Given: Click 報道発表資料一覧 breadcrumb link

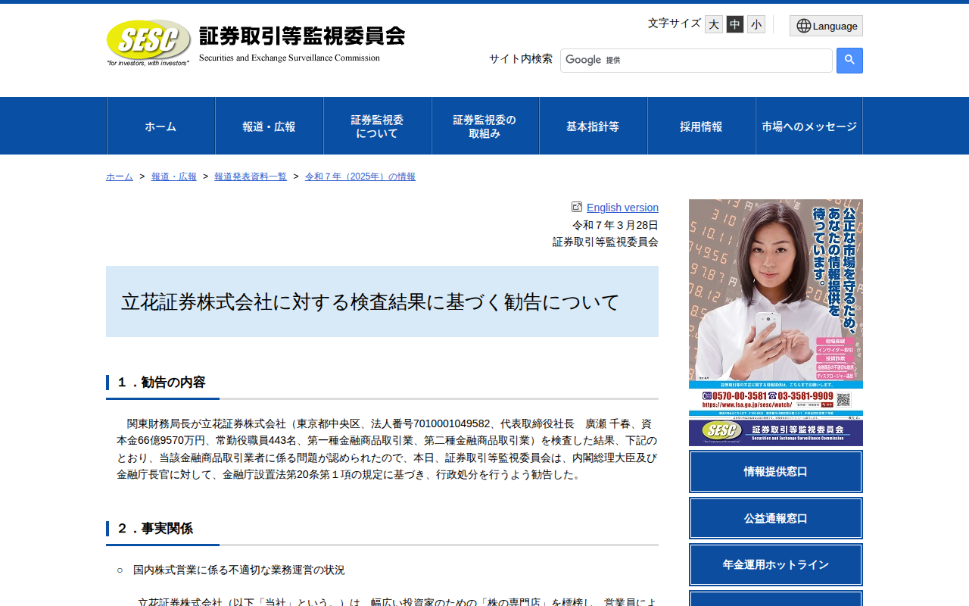Looking at the screenshot, I should coord(251,176).
